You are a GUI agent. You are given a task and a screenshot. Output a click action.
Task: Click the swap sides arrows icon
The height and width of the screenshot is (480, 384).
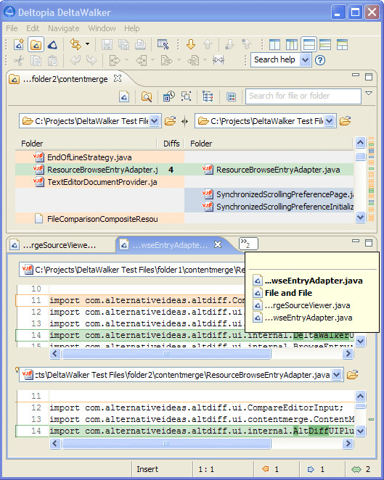pos(75,45)
